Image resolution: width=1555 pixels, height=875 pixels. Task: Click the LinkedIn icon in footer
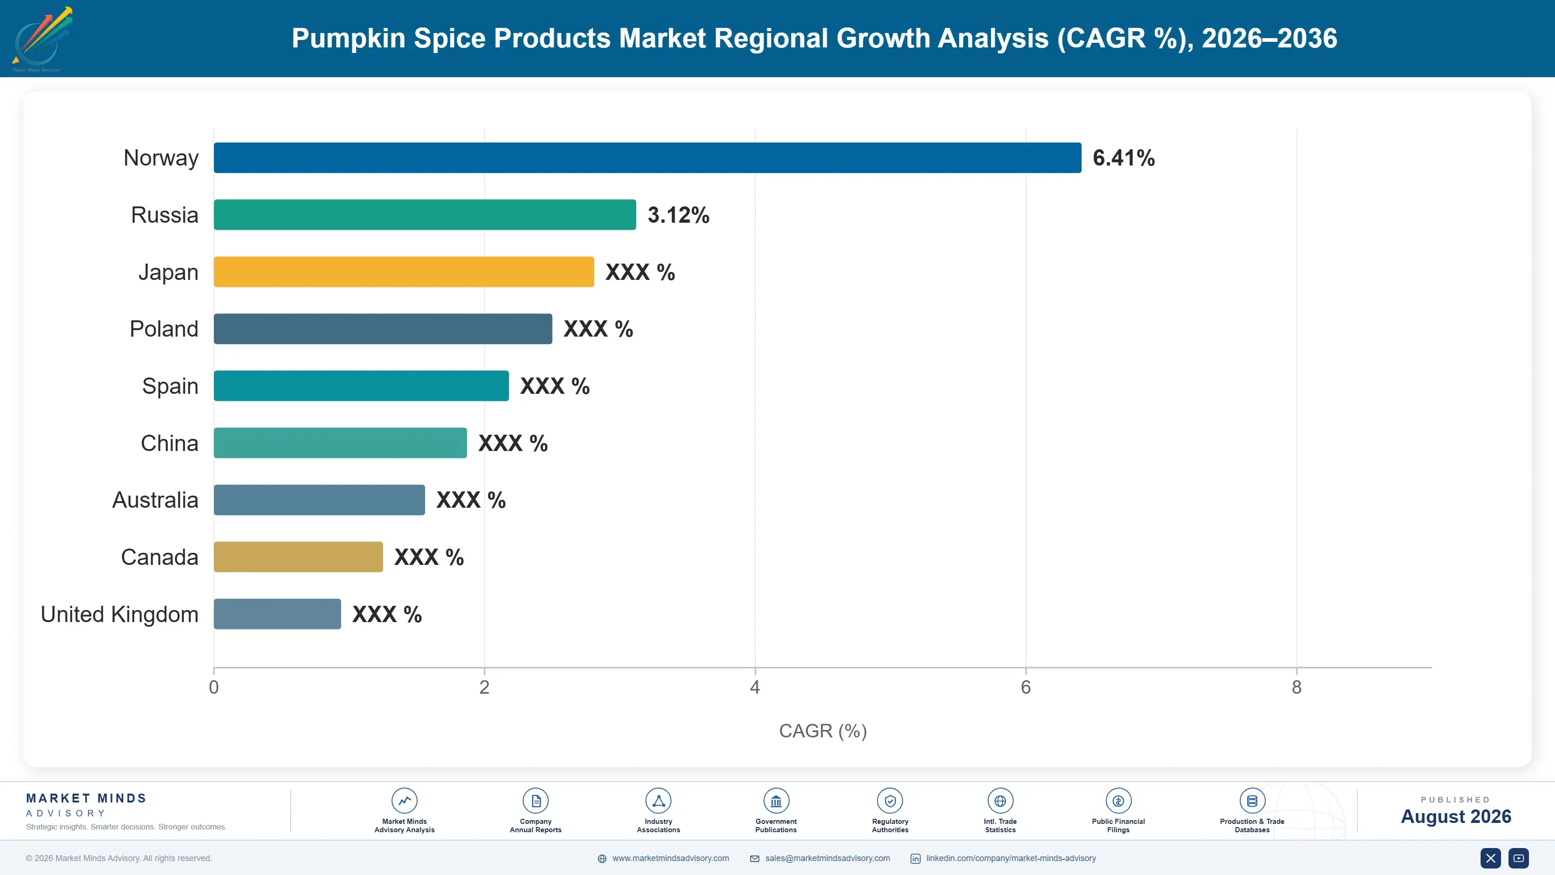[x=915, y=859]
